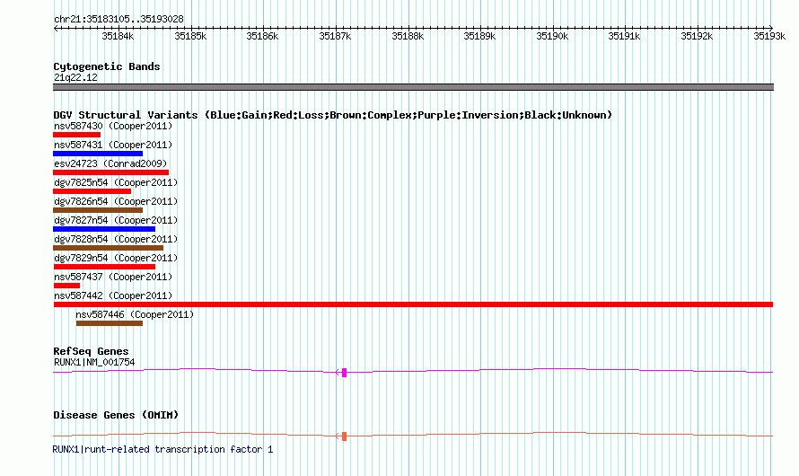Image resolution: width=799 pixels, height=476 pixels.
Task: Click the 35188k ruler position
Action: [408, 36]
